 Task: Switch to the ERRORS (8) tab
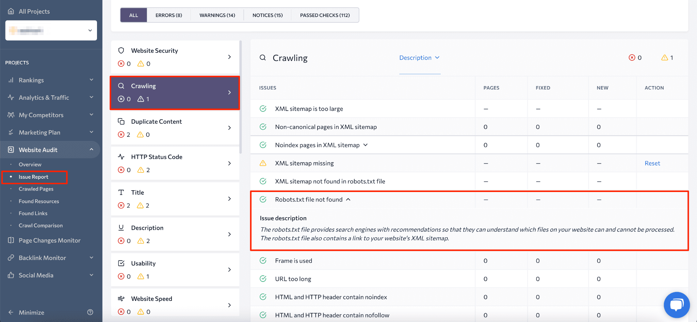coord(168,15)
